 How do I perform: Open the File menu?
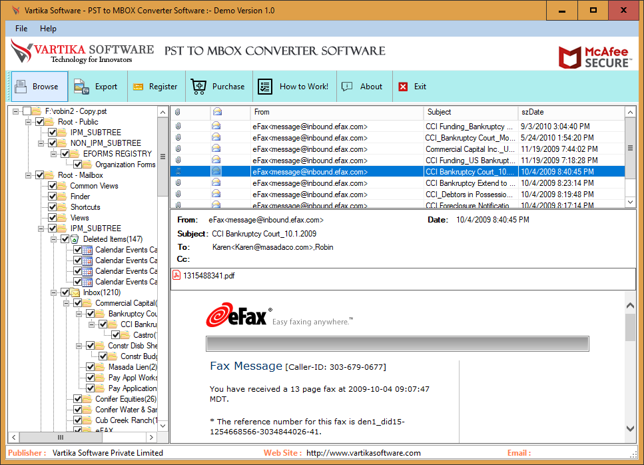click(21, 29)
